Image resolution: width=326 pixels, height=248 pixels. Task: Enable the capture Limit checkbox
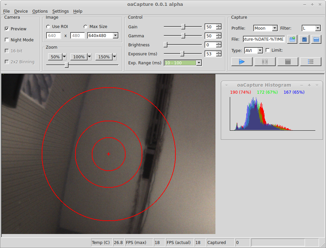tap(268, 50)
